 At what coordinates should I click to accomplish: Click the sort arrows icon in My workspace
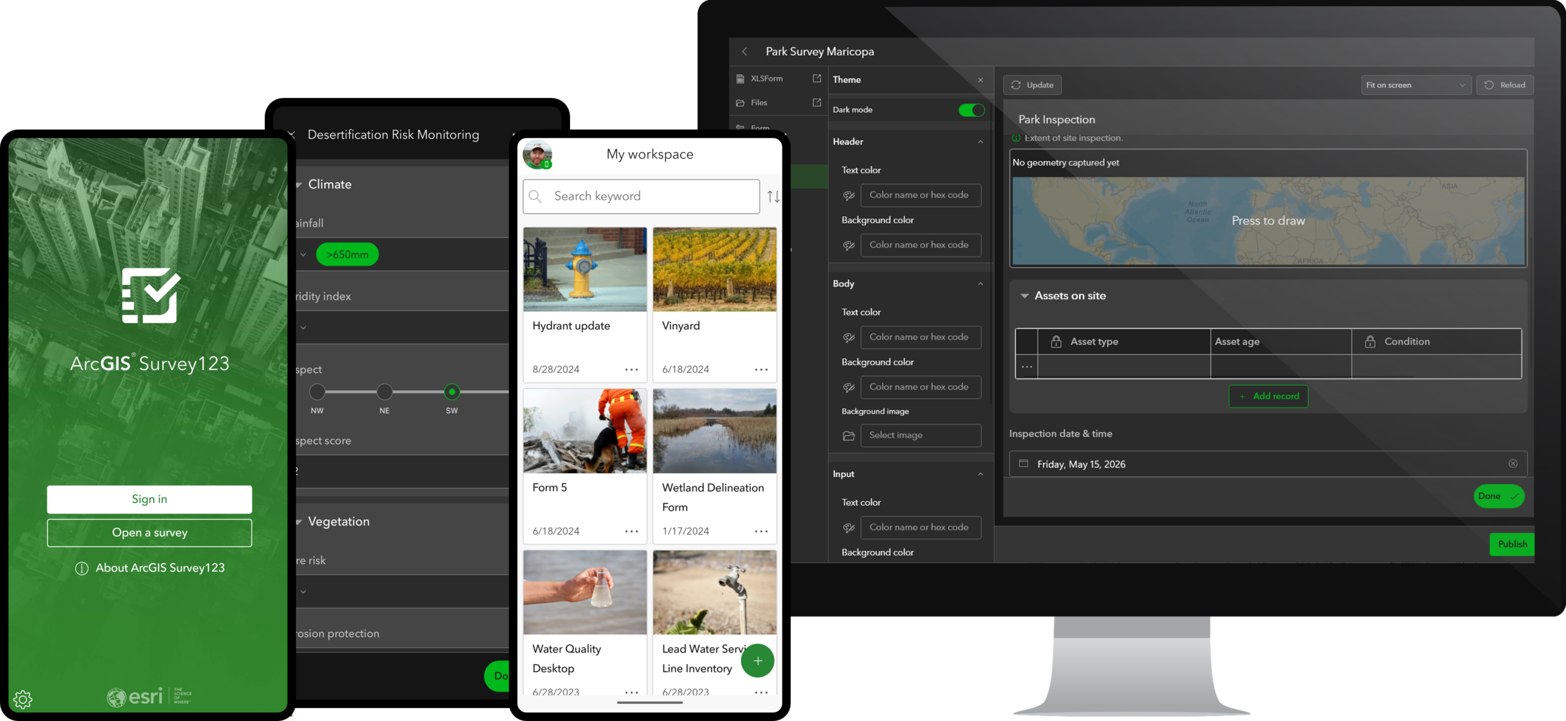coord(773,196)
